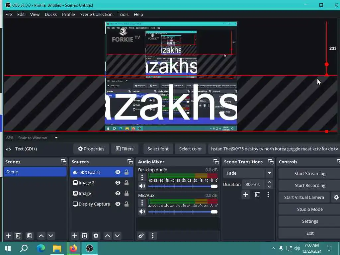Open the Tools menu

(x=123, y=15)
